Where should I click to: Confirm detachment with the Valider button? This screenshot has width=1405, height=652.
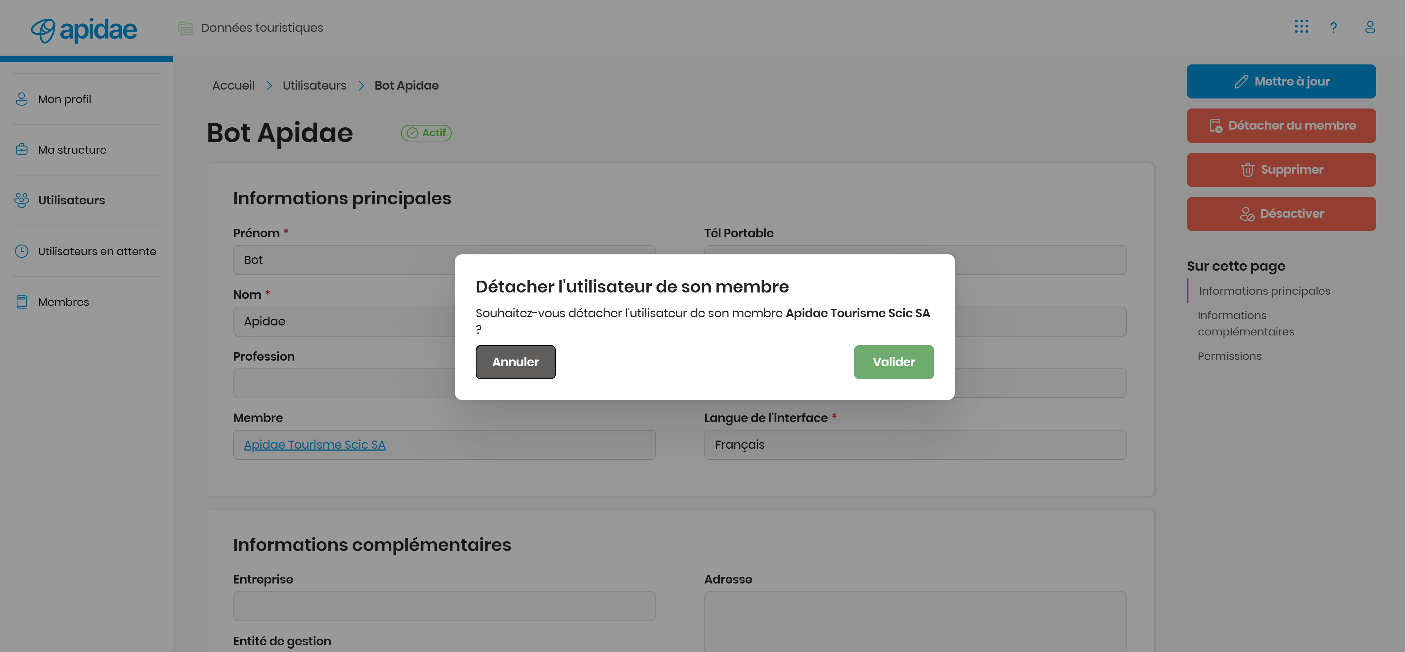[893, 362]
